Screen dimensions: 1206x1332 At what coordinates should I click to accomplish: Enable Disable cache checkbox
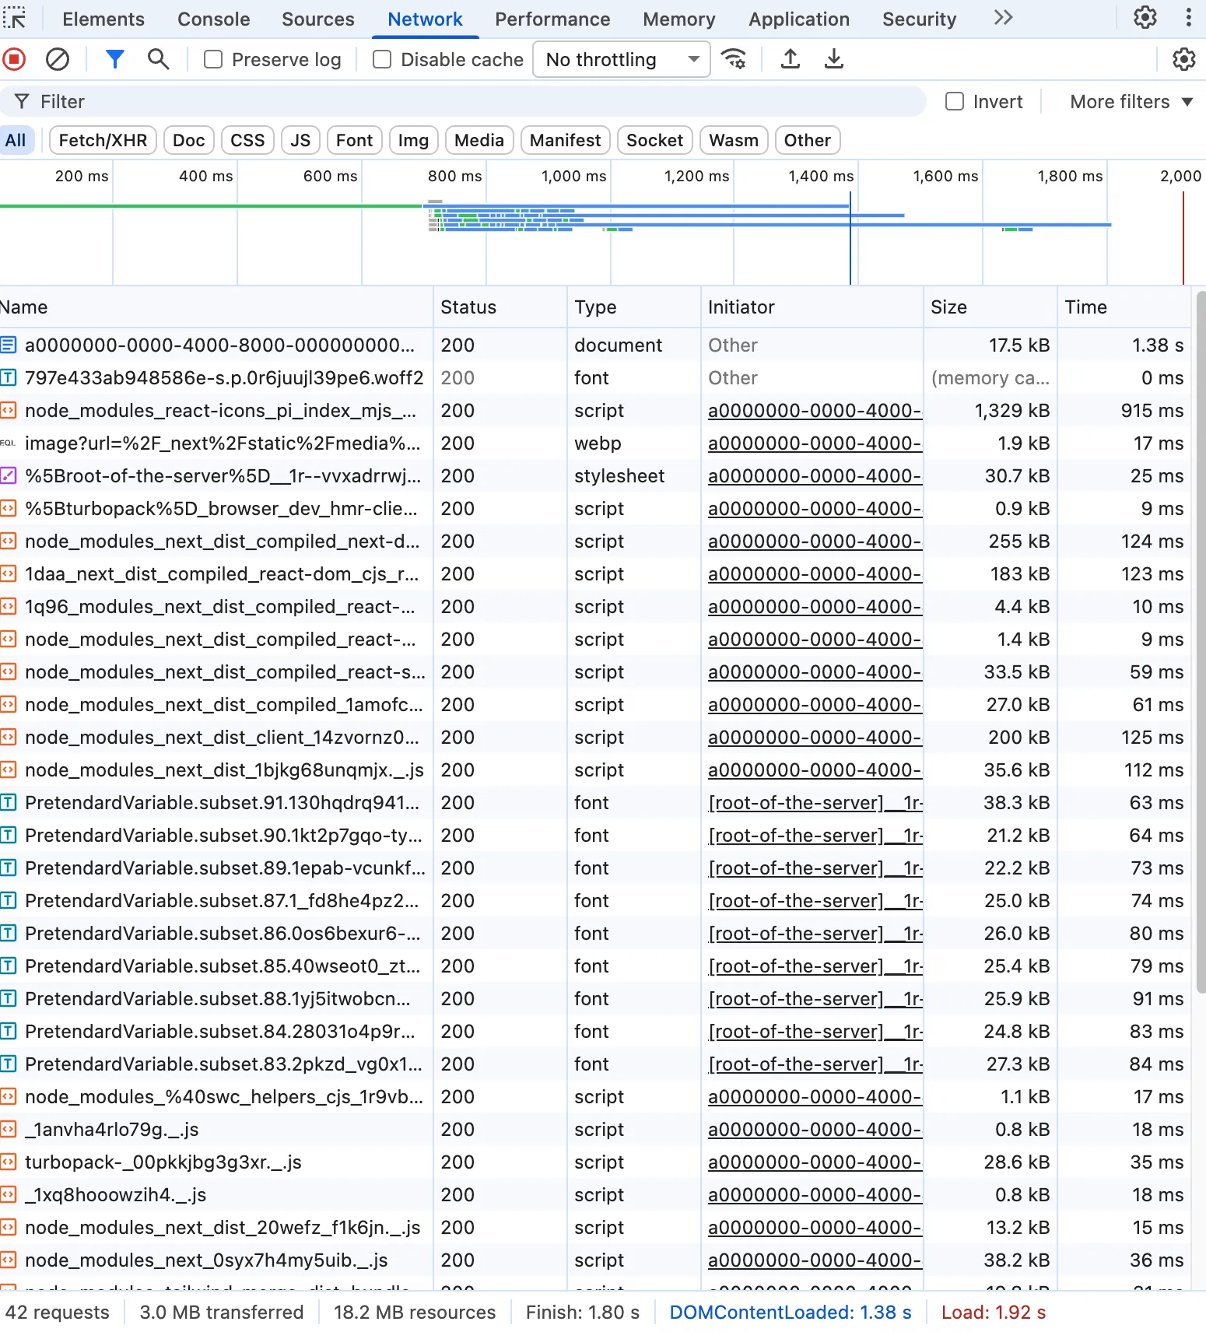382,60
